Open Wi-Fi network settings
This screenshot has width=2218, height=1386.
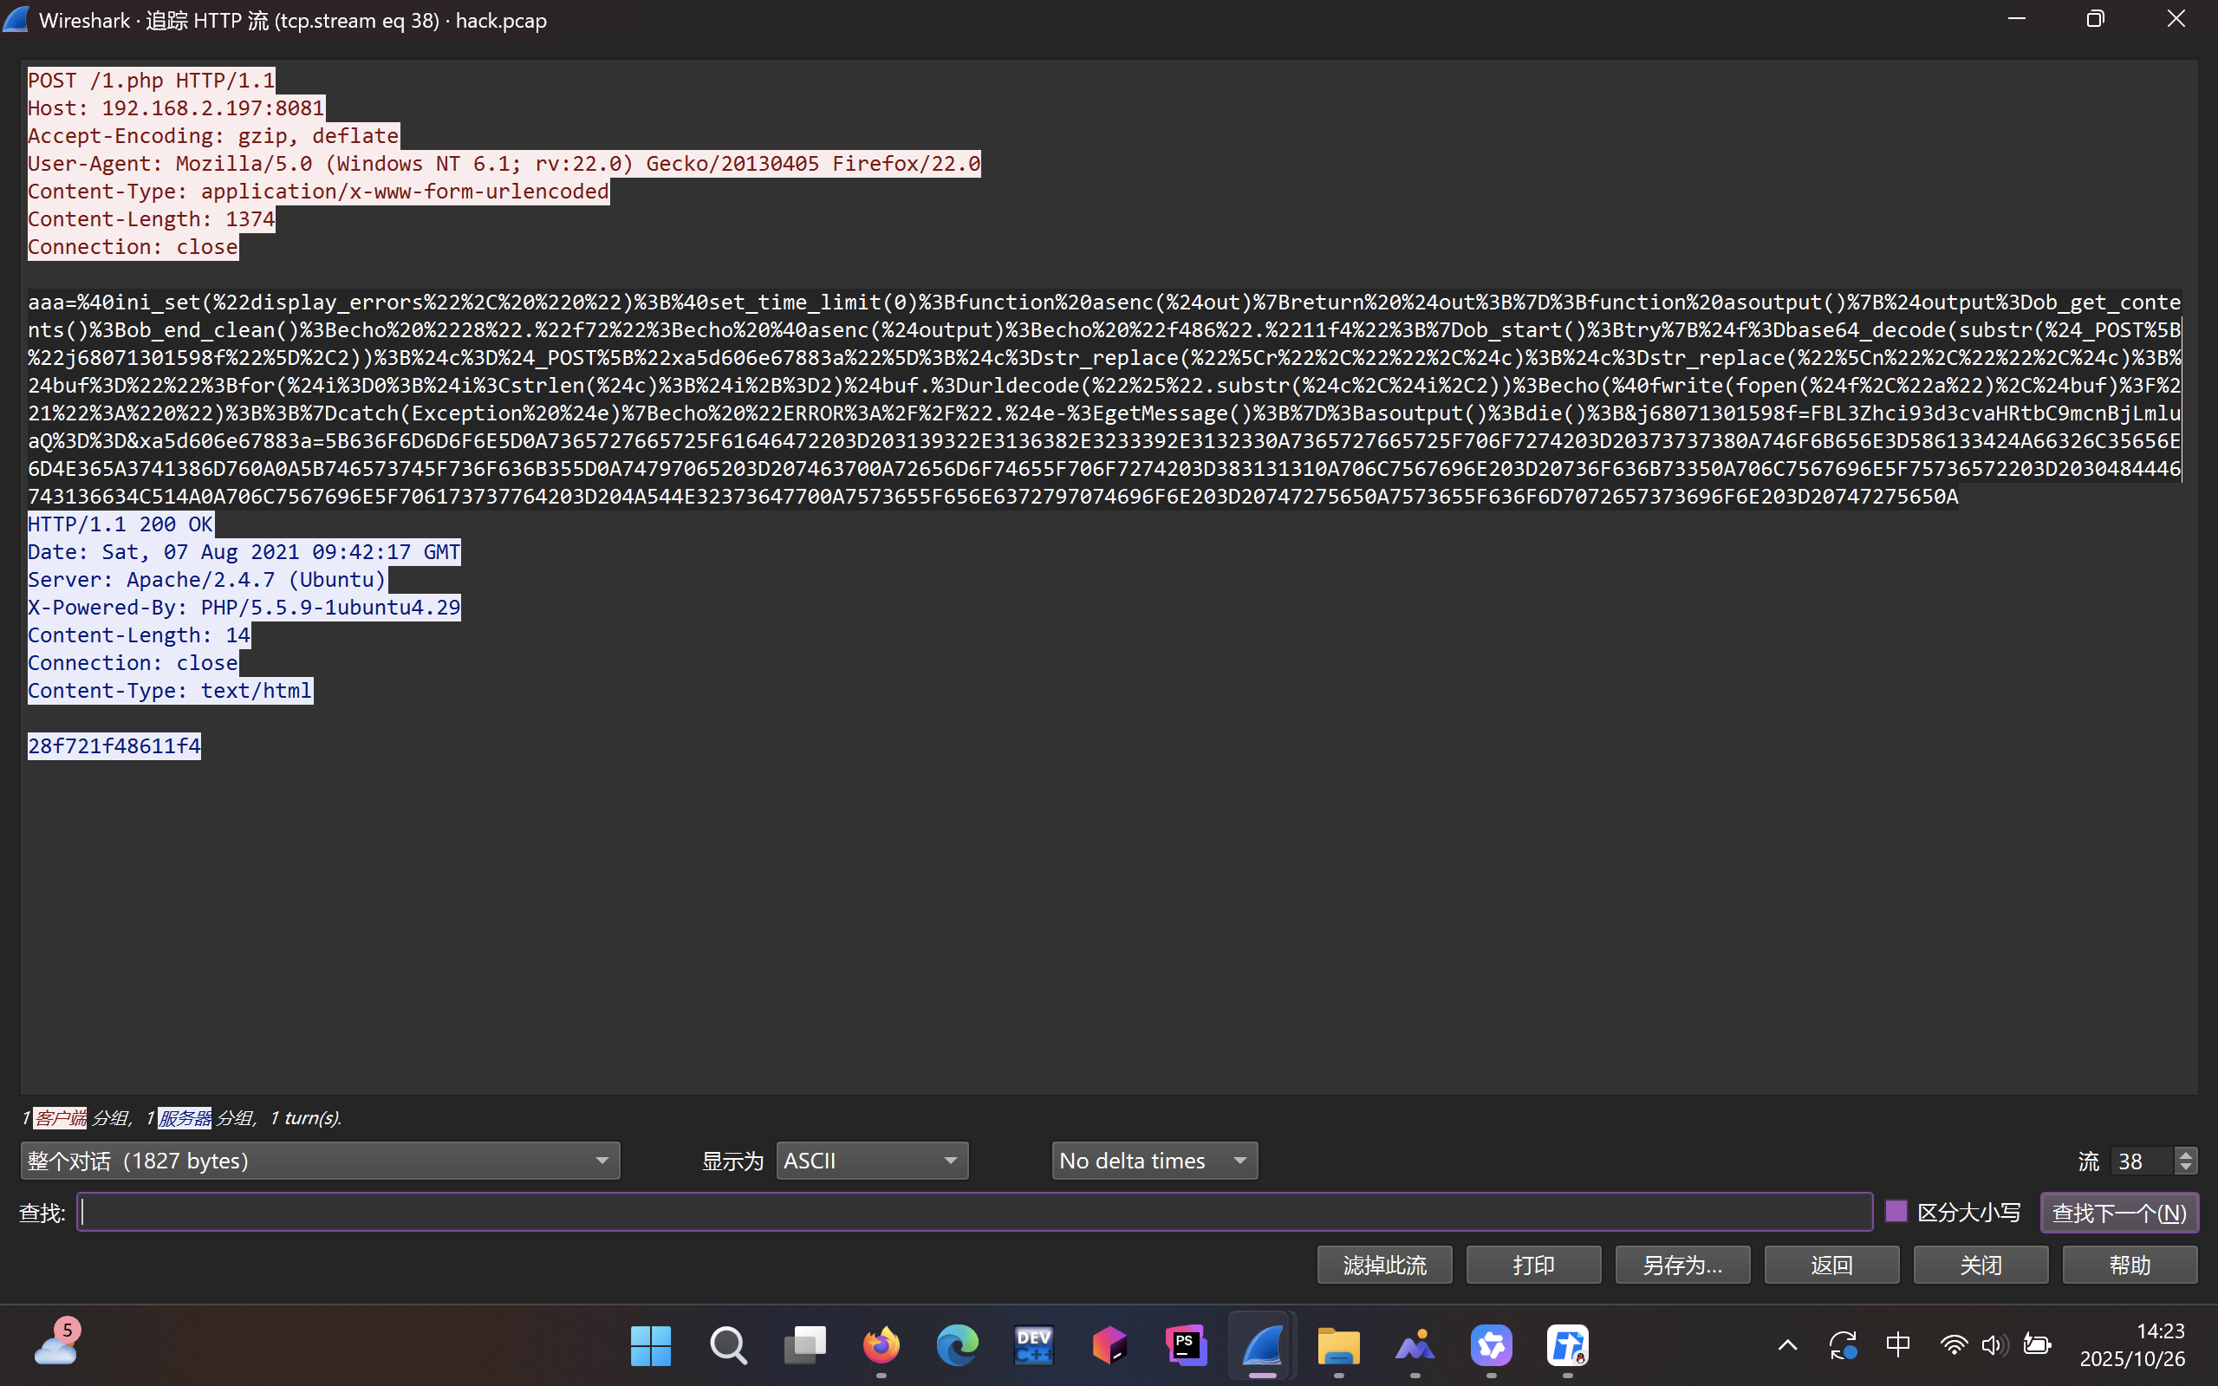coord(1953,1344)
